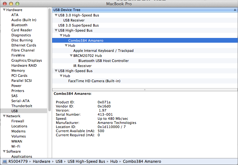
Task: Select FaceTime HD Camera (Built-in) row
Action: (x=145, y=81)
